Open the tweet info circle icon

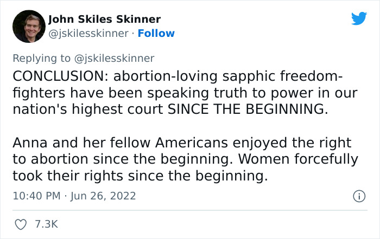(358, 196)
